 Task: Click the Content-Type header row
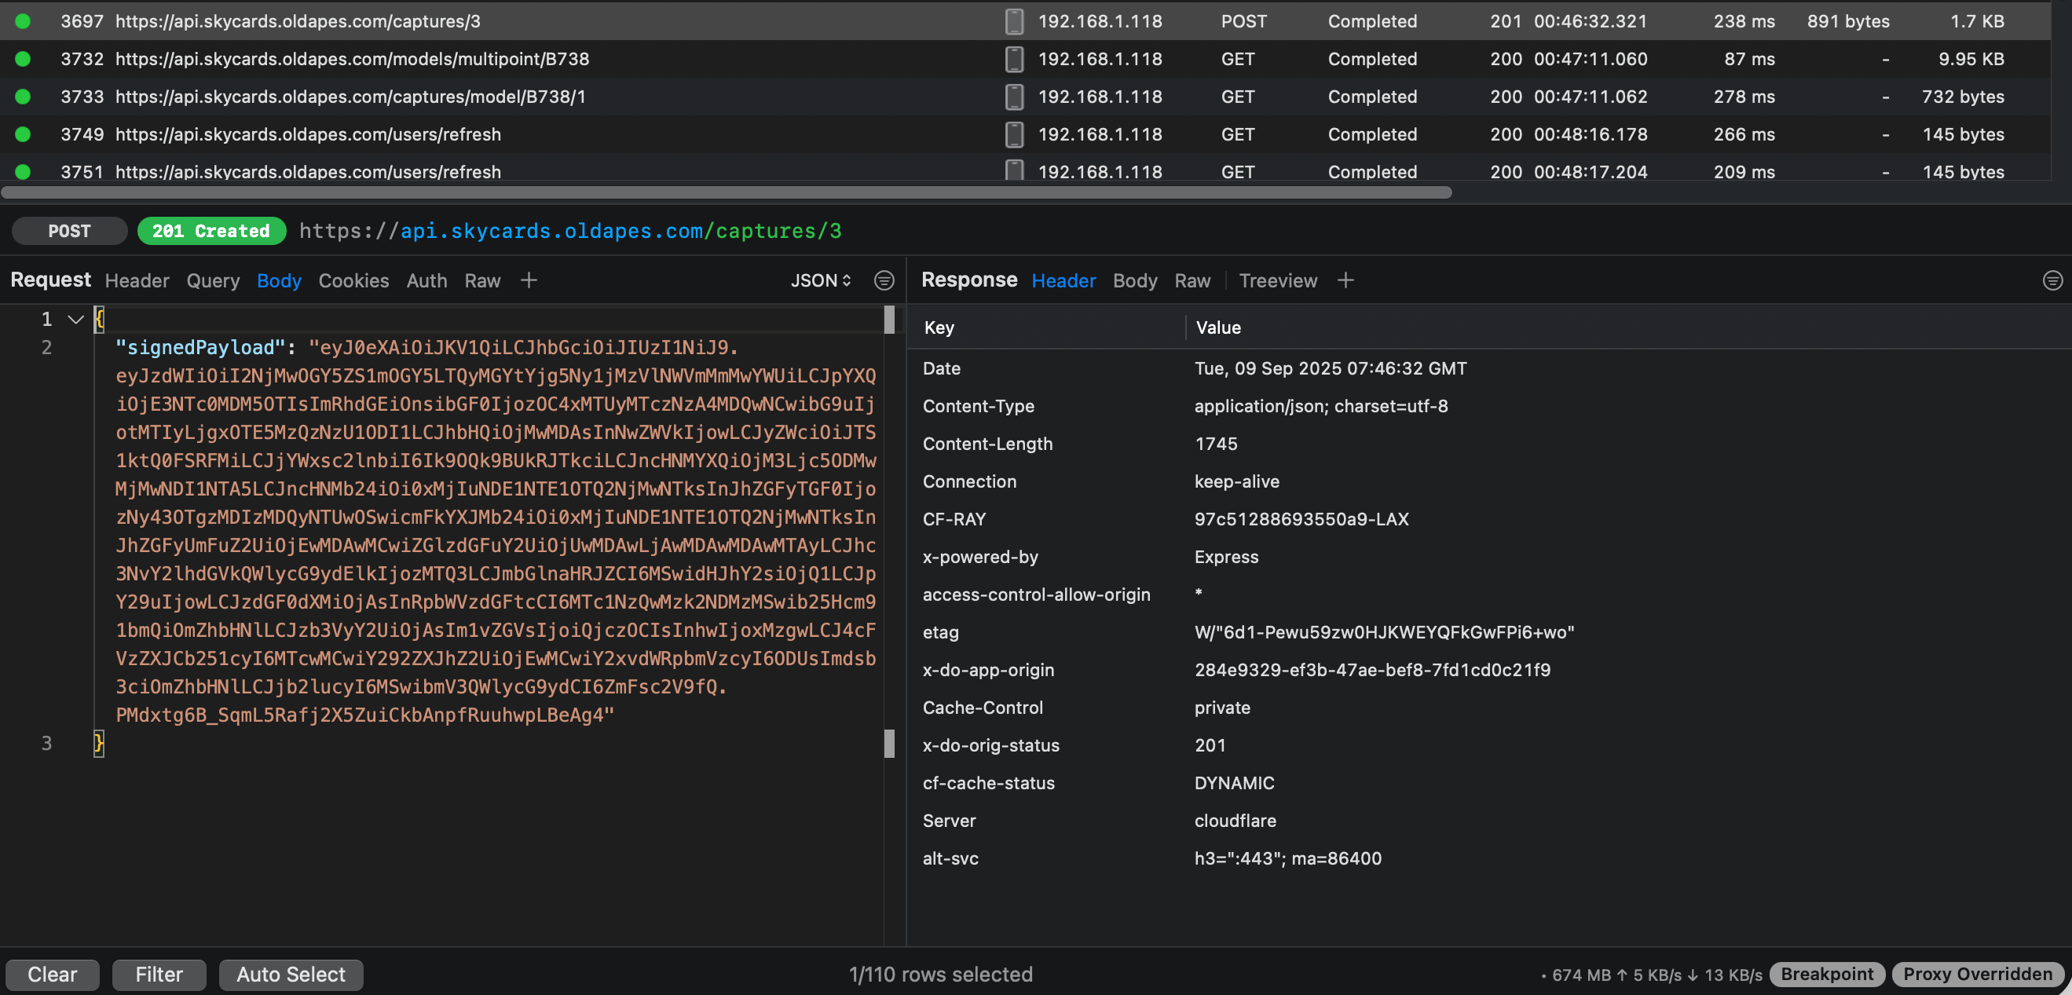1488,406
